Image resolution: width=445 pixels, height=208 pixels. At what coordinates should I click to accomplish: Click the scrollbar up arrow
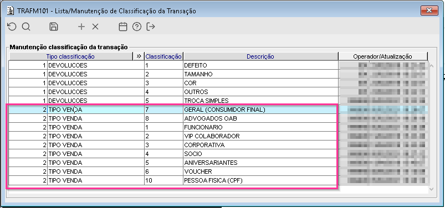pos(432,66)
